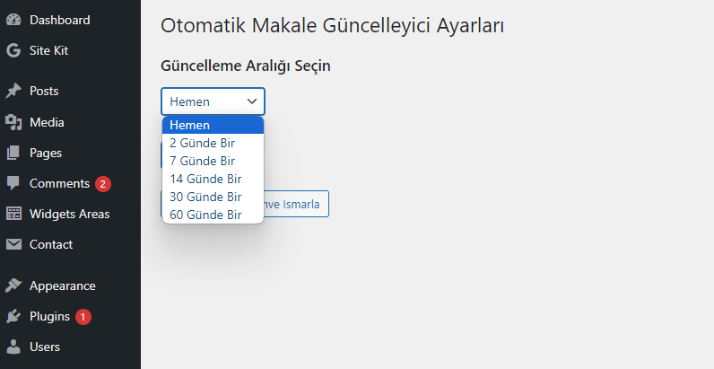Click the Pages document icon

point(13,153)
